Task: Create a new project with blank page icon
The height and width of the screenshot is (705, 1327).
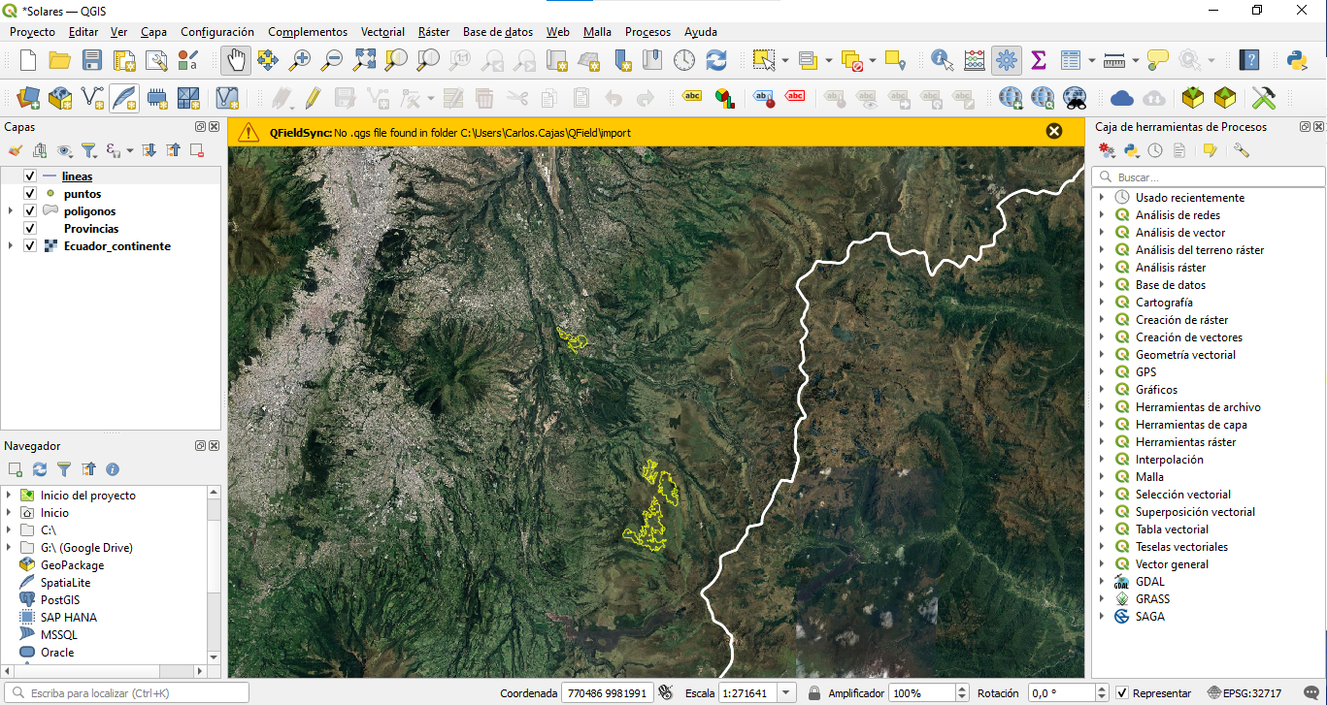Action: pyautogui.click(x=28, y=60)
